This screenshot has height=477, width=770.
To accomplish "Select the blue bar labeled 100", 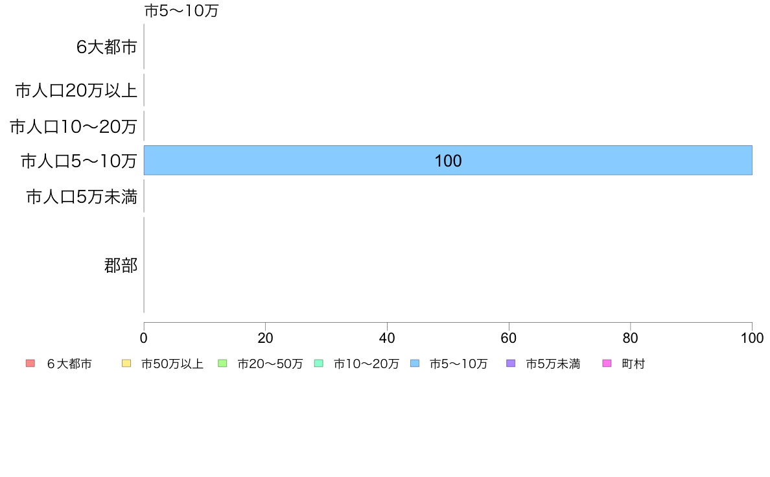I will [x=448, y=160].
